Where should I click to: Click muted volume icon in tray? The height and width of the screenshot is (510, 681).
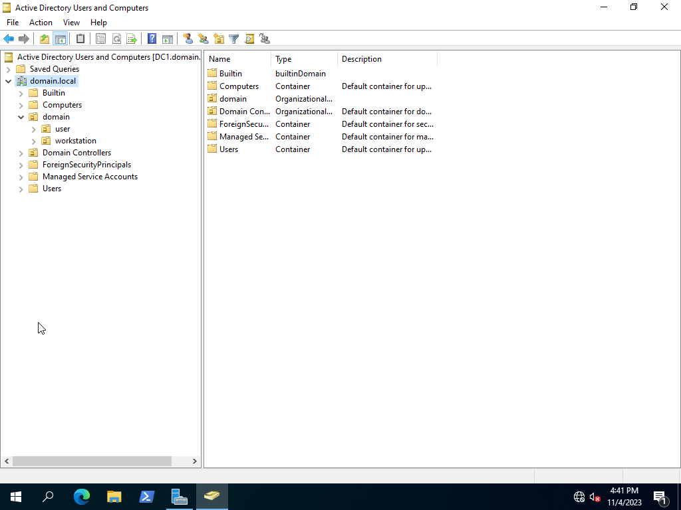pyautogui.click(x=595, y=497)
